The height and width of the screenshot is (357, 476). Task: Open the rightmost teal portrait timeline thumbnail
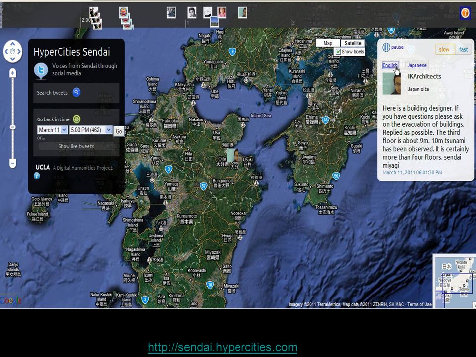(242, 12)
